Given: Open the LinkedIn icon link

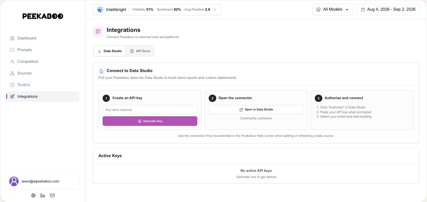Looking at the screenshot, I should pos(43,195).
